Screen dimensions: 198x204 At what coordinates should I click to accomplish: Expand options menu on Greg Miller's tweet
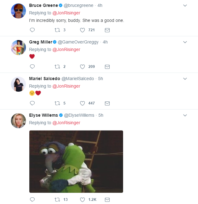click(185, 42)
